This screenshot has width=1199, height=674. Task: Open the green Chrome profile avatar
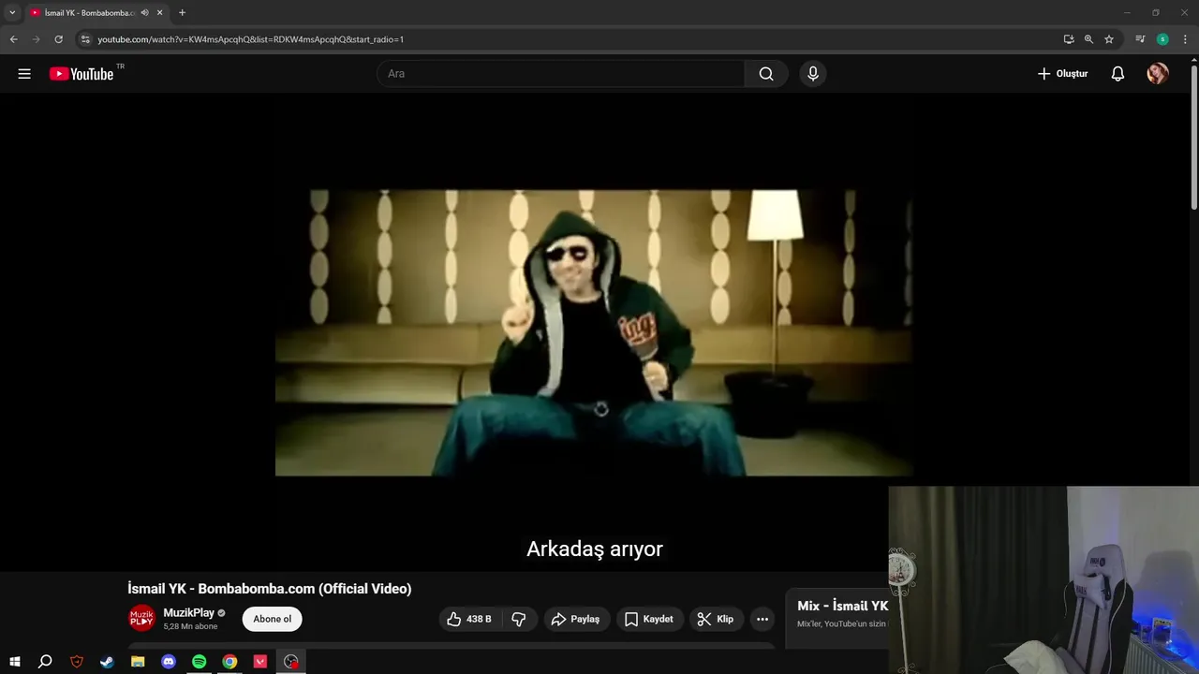pyautogui.click(x=1162, y=39)
